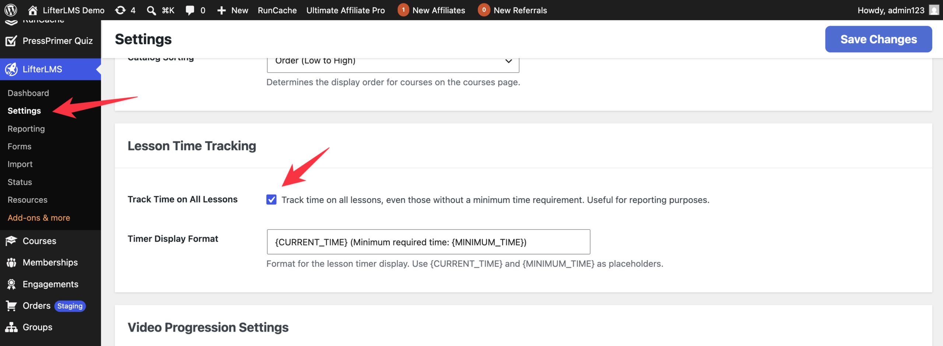Click the New Referrals text link
This screenshot has height=346, width=943.
click(x=520, y=10)
